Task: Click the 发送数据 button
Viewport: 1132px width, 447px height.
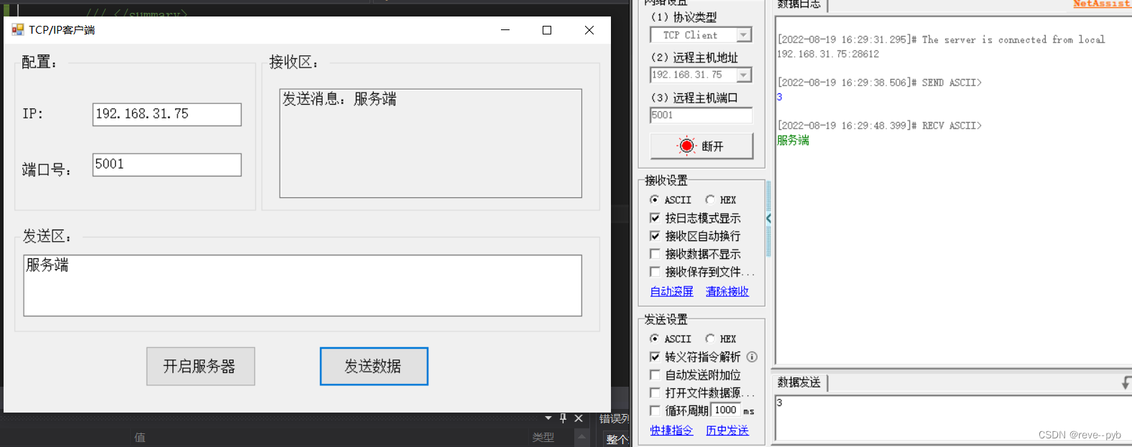Action: (374, 367)
